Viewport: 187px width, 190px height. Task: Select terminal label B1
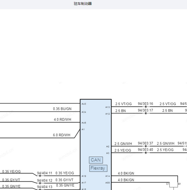pos(180,184)
